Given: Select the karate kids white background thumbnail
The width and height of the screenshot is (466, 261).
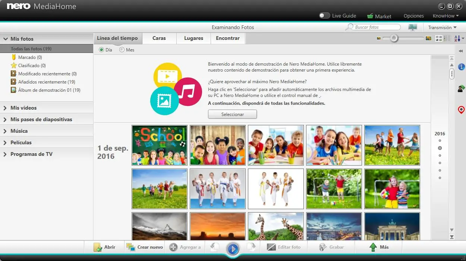Looking at the screenshot, I should [x=276, y=189].
